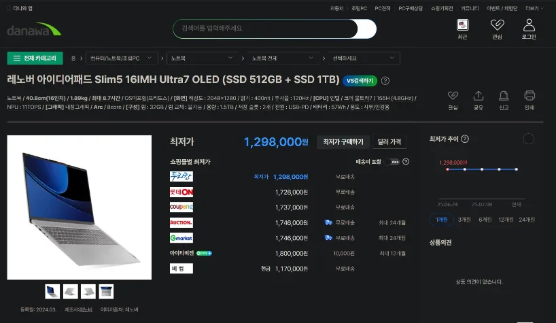Click the login person icon
The height and width of the screenshot is (323, 556).
(x=529, y=24)
